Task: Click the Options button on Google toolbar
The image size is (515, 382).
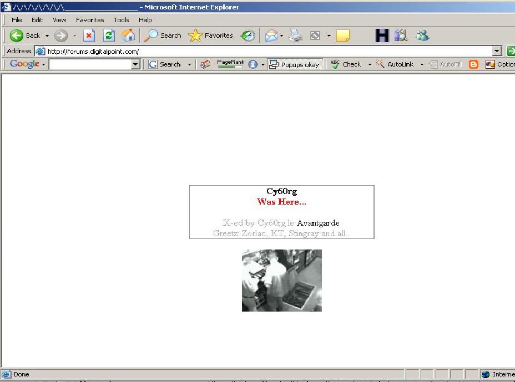Action: [x=499, y=64]
